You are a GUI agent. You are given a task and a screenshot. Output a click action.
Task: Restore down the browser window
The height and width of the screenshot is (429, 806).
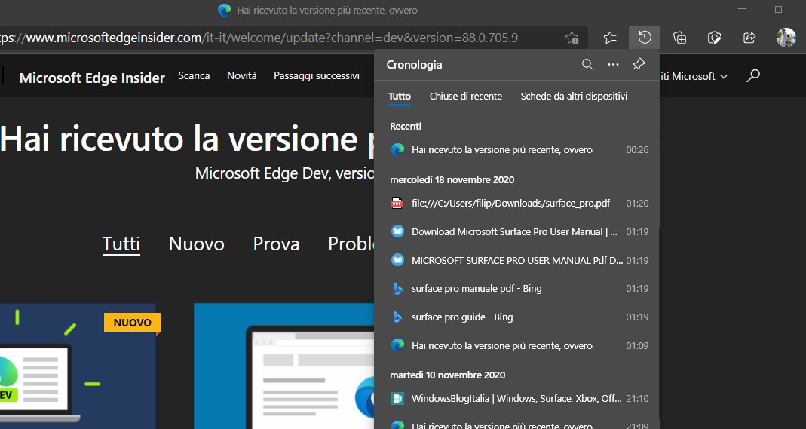[x=780, y=9]
